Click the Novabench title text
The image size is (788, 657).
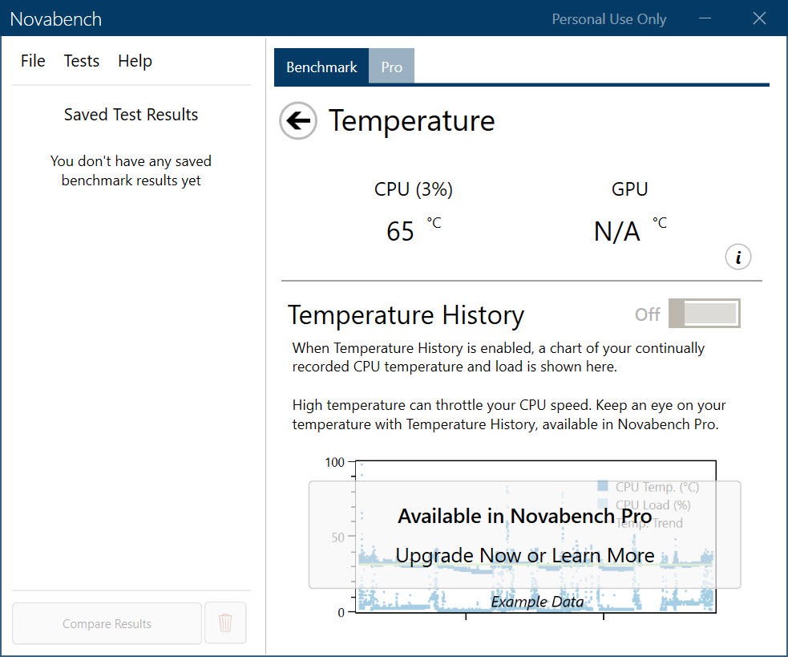pos(56,19)
